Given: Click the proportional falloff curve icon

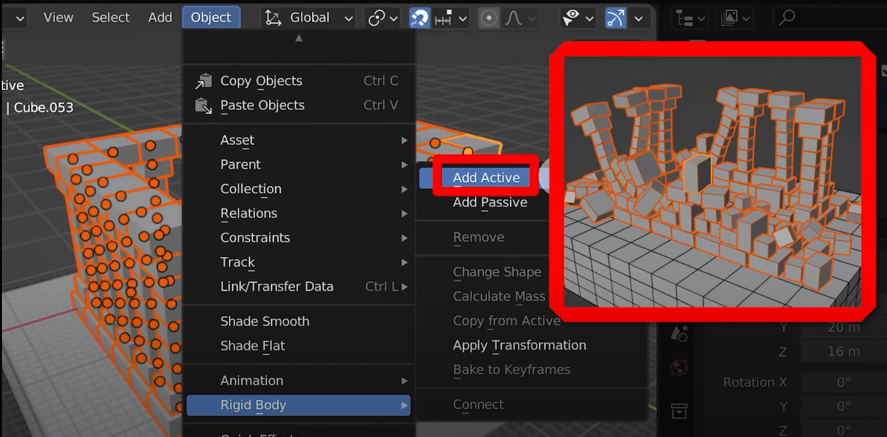Looking at the screenshot, I should click(x=514, y=18).
